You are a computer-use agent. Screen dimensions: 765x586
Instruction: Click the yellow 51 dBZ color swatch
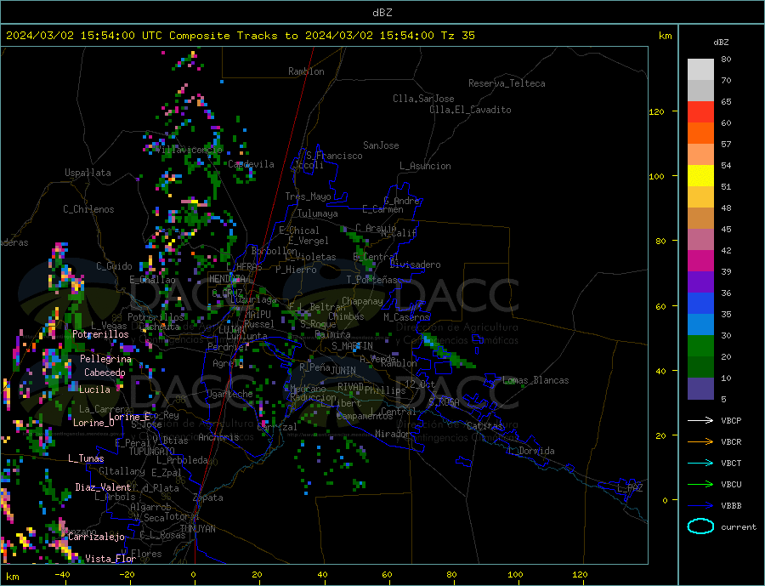point(700,176)
